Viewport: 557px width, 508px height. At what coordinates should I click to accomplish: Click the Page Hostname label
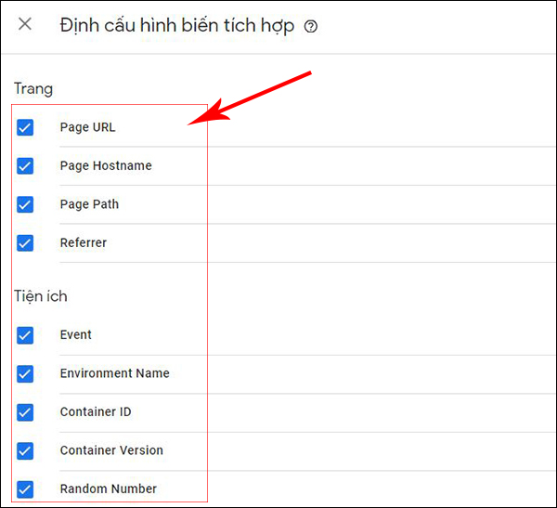[106, 166]
